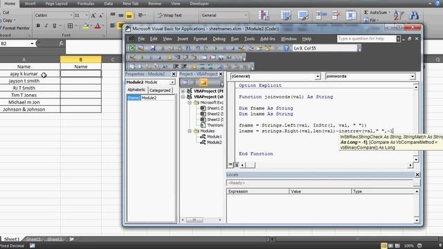Click the blue Help question mark icon

click(286, 48)
